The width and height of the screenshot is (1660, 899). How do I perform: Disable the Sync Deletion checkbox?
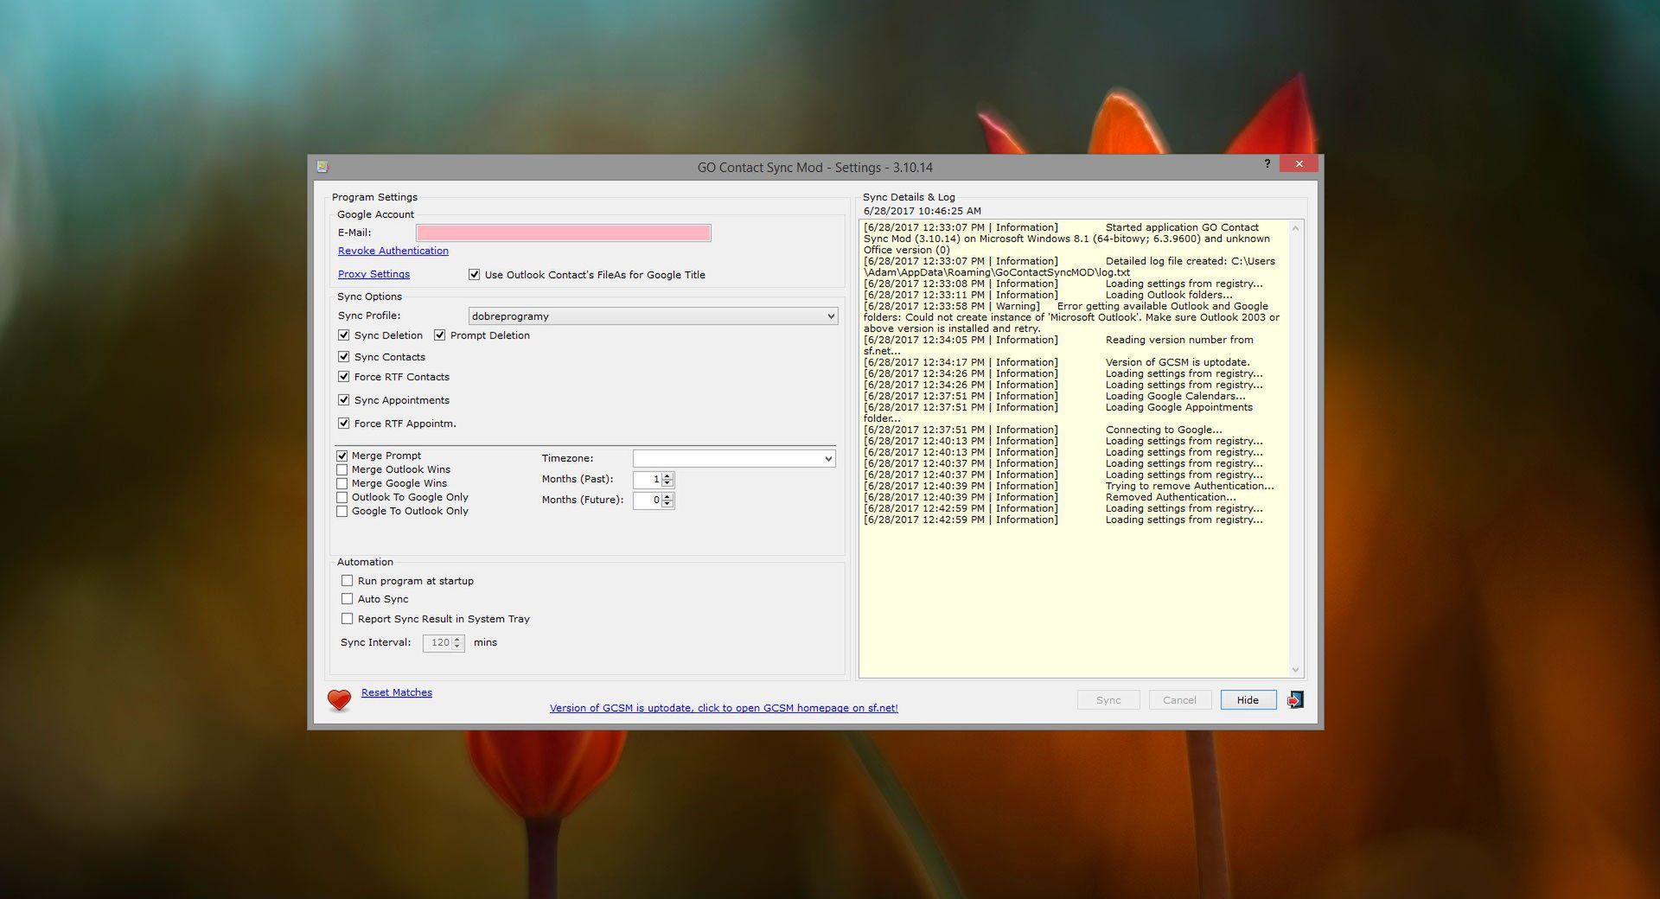point(343,335)
